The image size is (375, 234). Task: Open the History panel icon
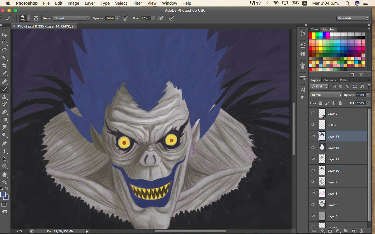pyautogui.click(x=303, y=34)
